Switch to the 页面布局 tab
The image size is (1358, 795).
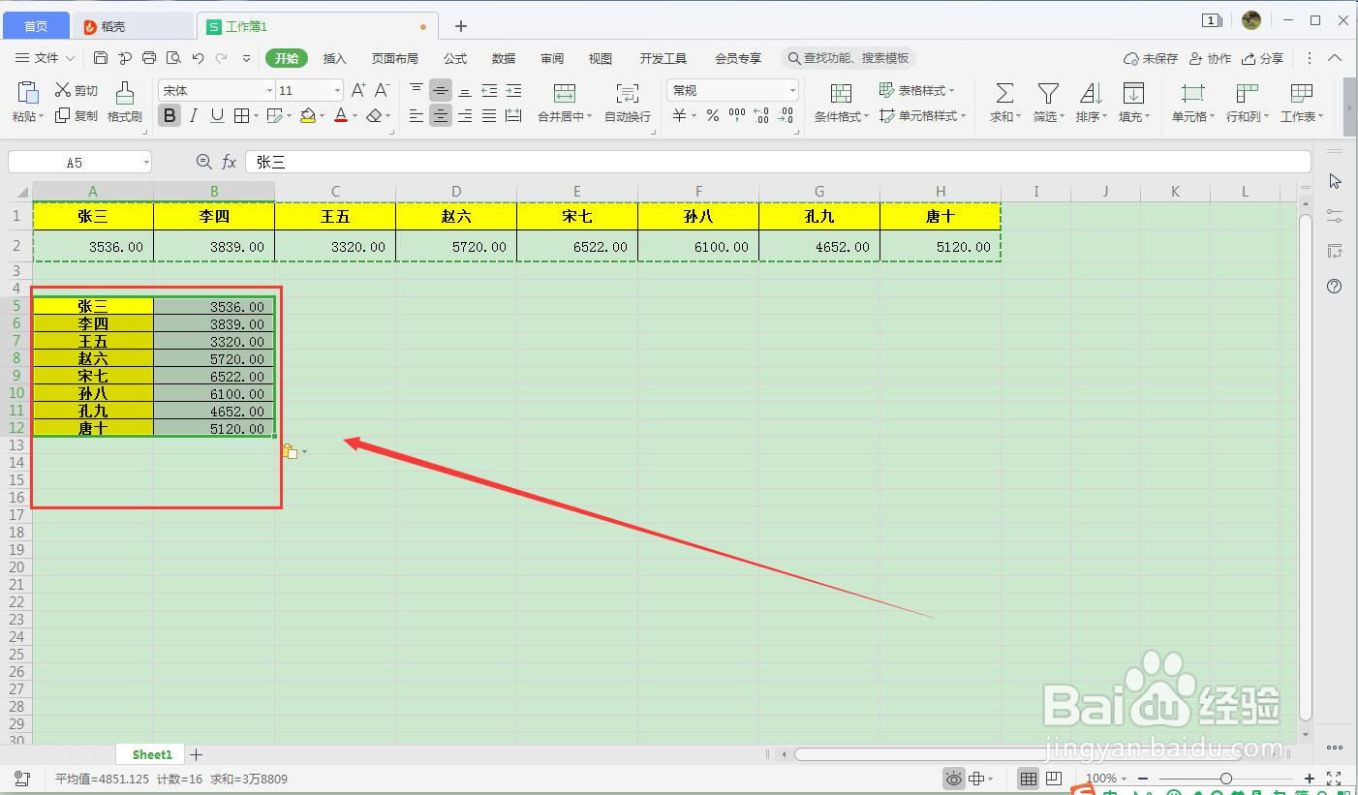[395, 58]
